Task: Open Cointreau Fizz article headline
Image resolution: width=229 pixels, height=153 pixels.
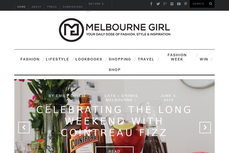Action: 114,121
